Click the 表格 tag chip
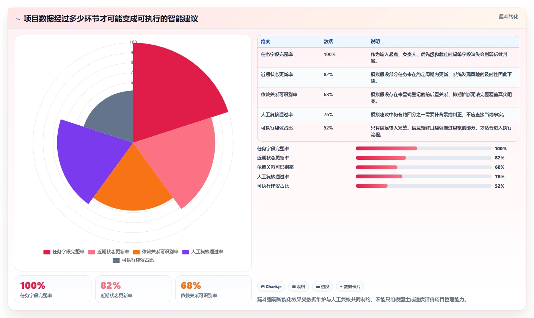This screenshot has width=534, height=318. [299, 287]
